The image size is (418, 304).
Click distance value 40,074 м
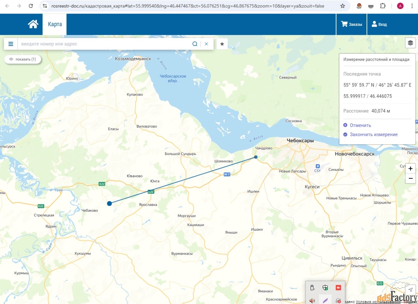(381, 111)
